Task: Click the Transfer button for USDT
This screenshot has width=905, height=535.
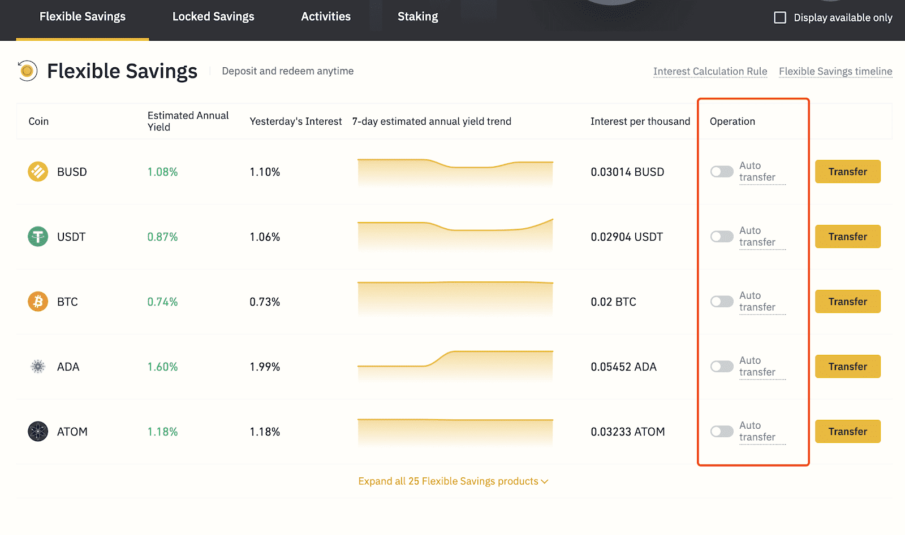Action: [847, 237]
